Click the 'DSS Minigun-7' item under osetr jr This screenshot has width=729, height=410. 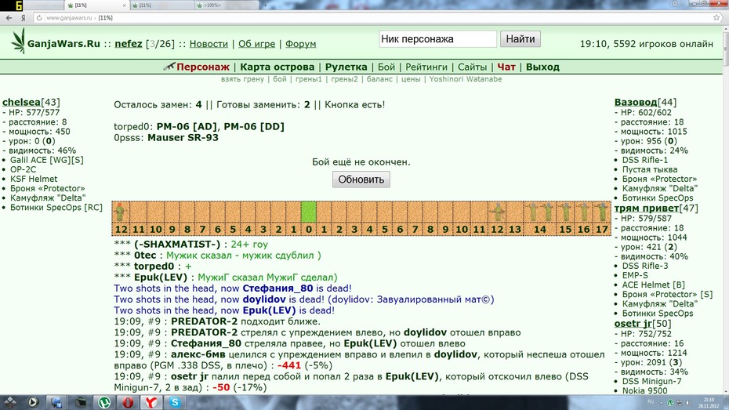click(652, 381)
